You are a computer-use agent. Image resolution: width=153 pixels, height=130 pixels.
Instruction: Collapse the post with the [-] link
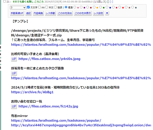coord(111,2)
